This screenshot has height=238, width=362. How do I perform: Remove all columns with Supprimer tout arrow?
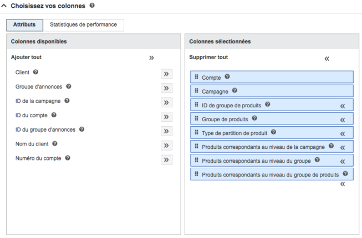click(327, 58)
